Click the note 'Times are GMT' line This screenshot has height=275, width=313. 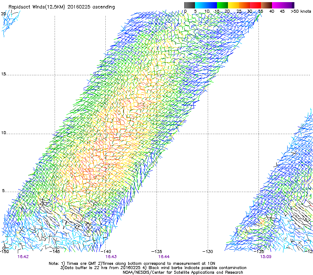tap(132, 264)
